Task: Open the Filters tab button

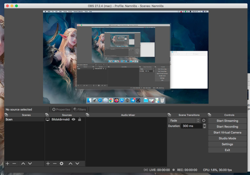Action: tap(80, 109)
